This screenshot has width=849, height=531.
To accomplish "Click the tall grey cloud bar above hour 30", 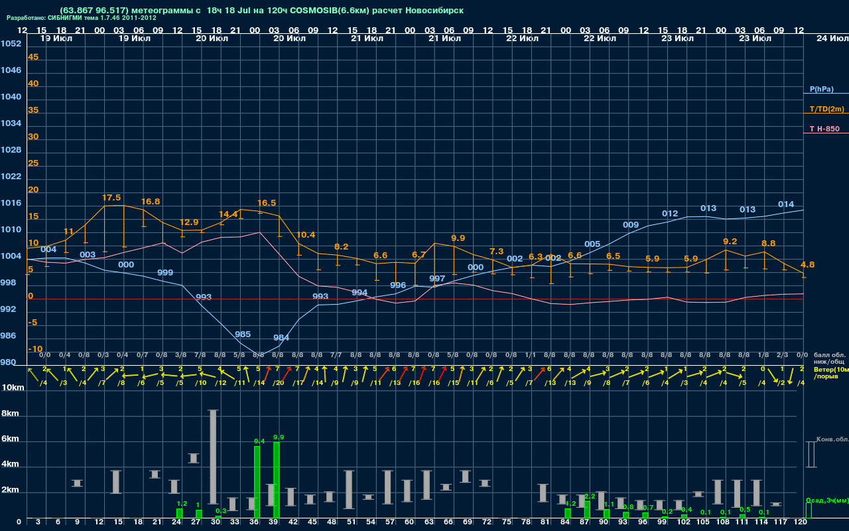I will (x=214, y=457).
